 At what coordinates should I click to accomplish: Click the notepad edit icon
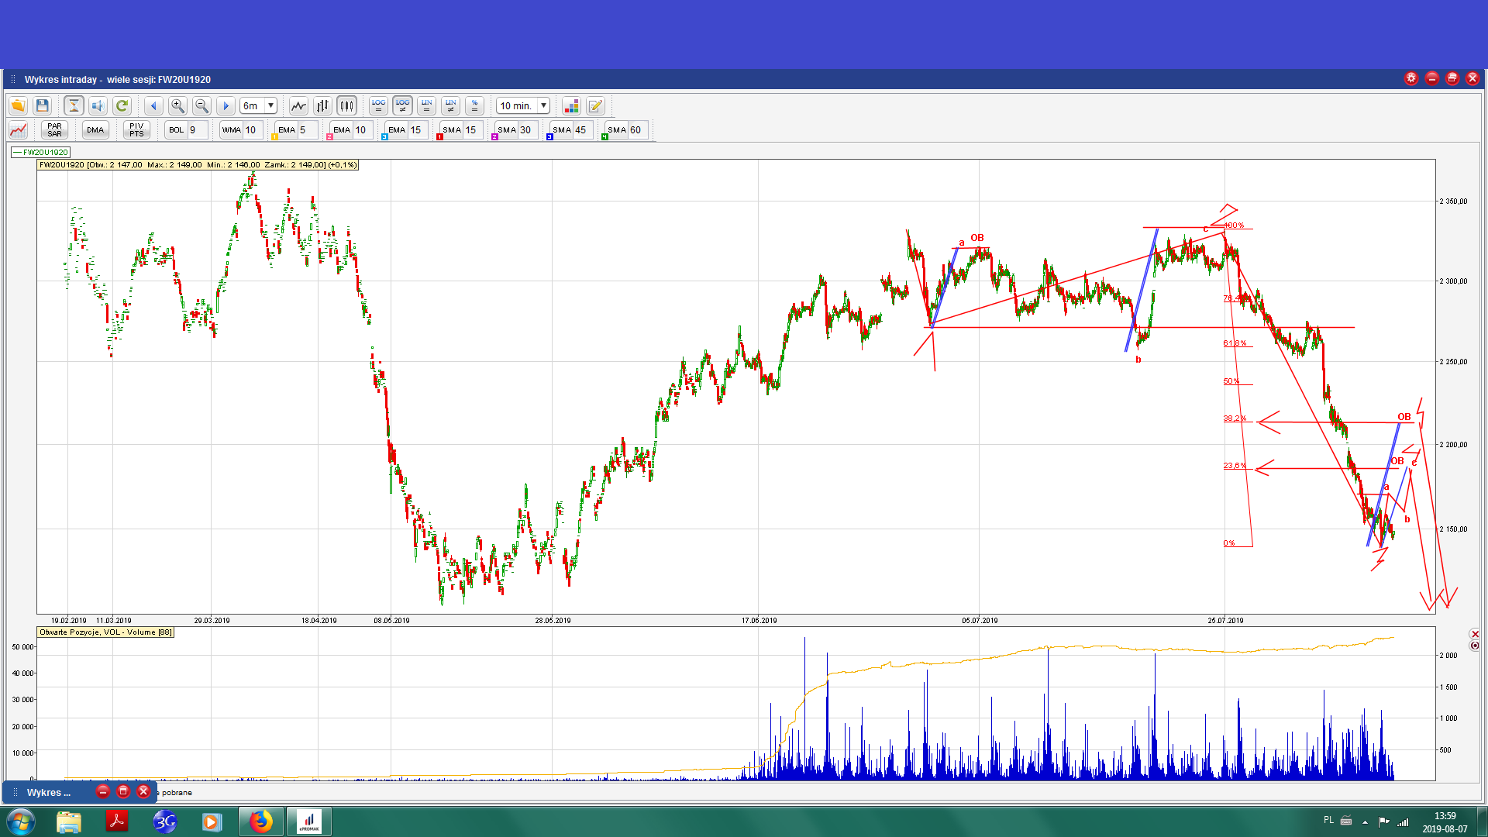595,105
